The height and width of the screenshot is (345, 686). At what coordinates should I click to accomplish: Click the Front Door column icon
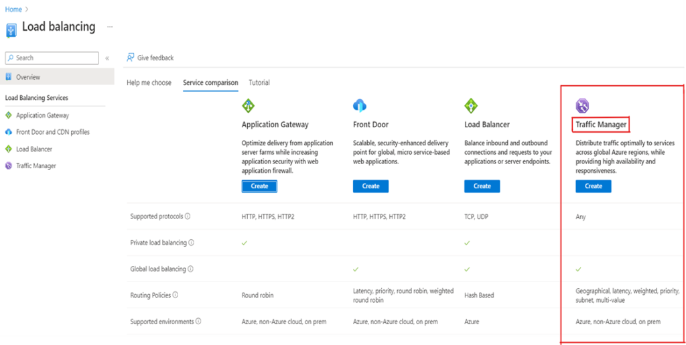coord(360,105)
